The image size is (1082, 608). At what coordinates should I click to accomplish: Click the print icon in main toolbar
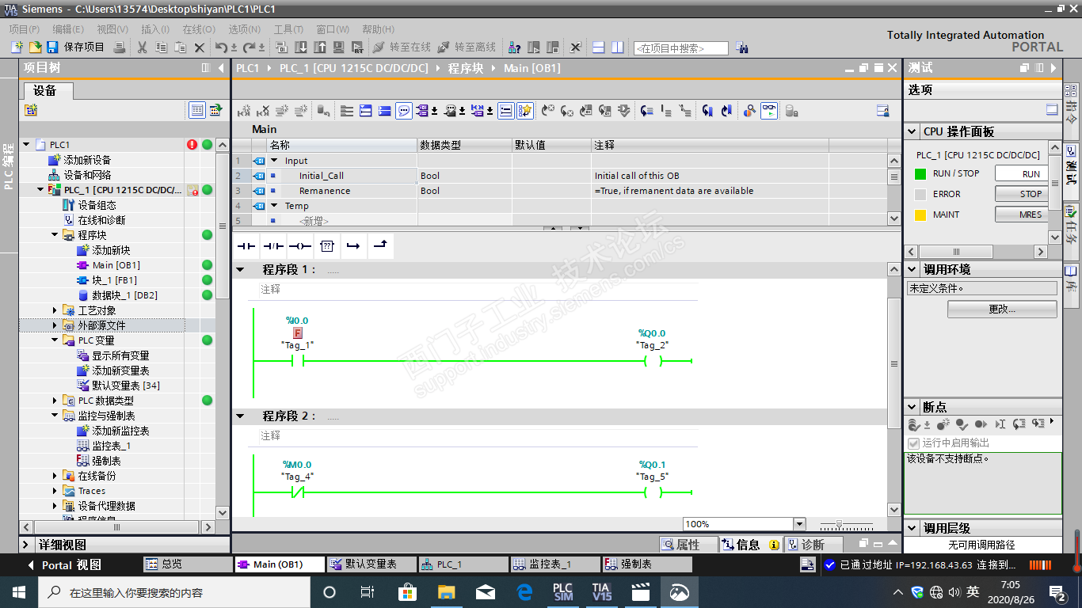pos(120,47)
